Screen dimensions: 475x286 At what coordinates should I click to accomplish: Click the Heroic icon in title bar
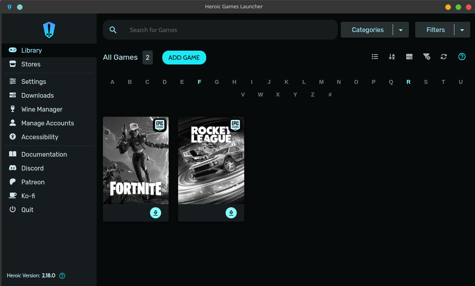pos(9,7)
